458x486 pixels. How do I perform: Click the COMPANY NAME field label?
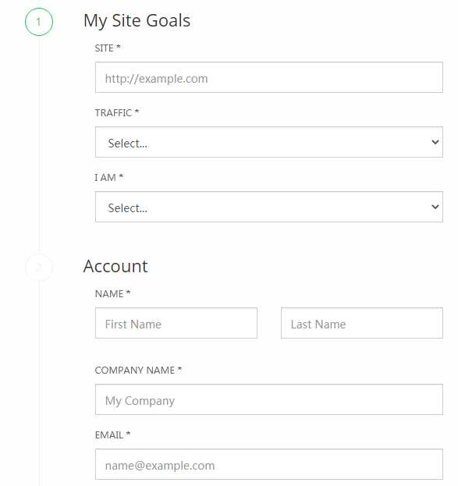(x=138, y=370)
